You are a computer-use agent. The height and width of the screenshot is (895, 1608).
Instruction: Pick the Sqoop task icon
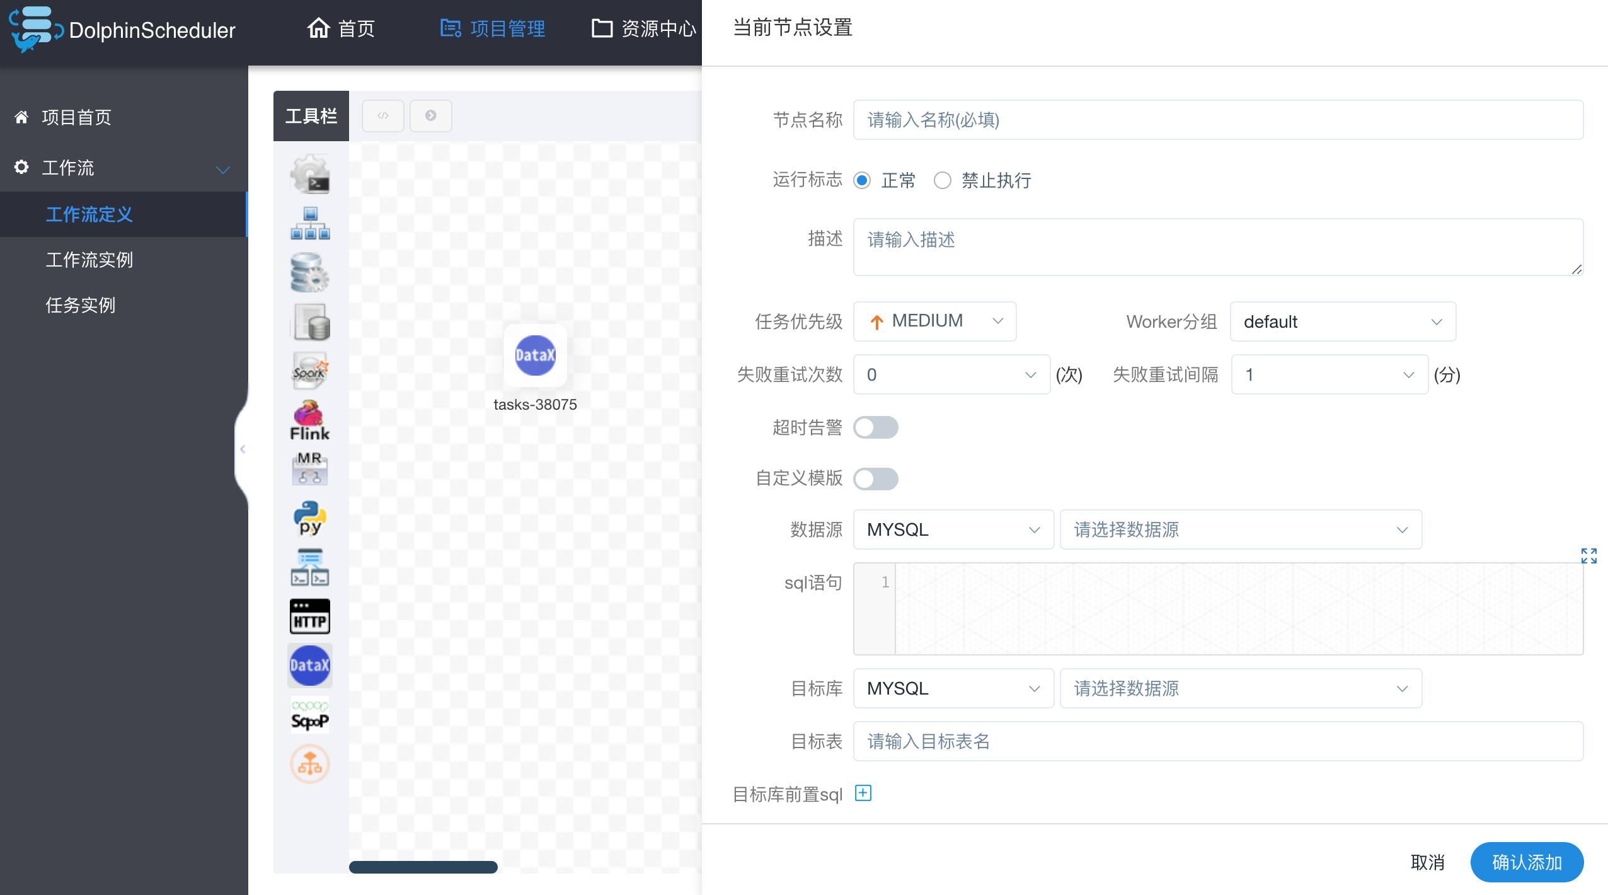pos(309,715)
